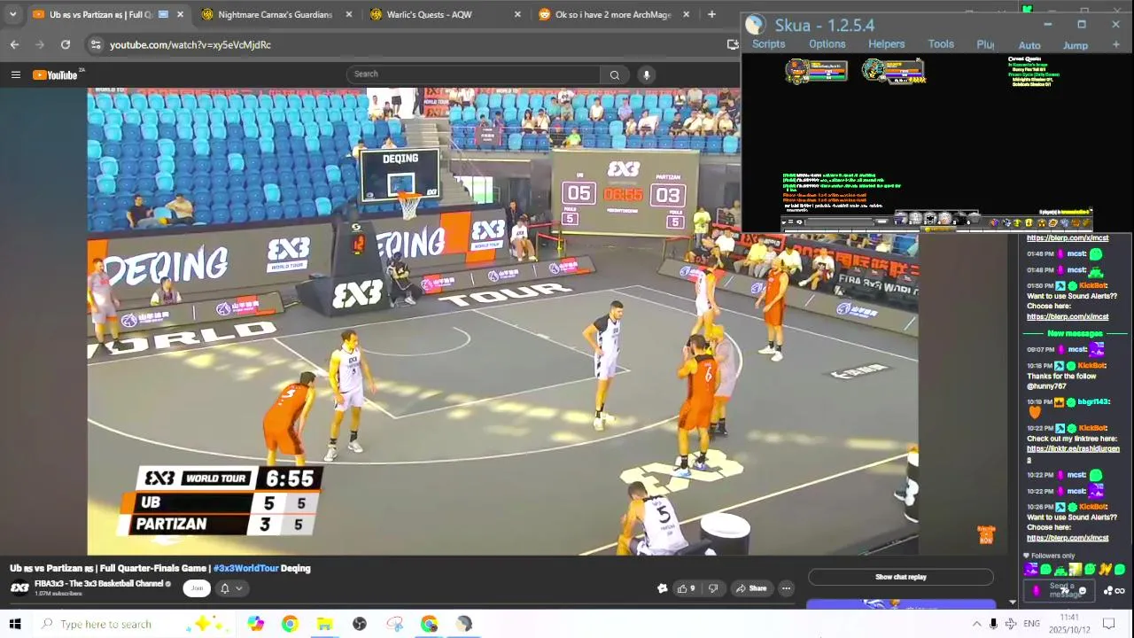This screenshot has width=1134, height=638.
Task: Open Windows Start menu
Action: [14, 624]
